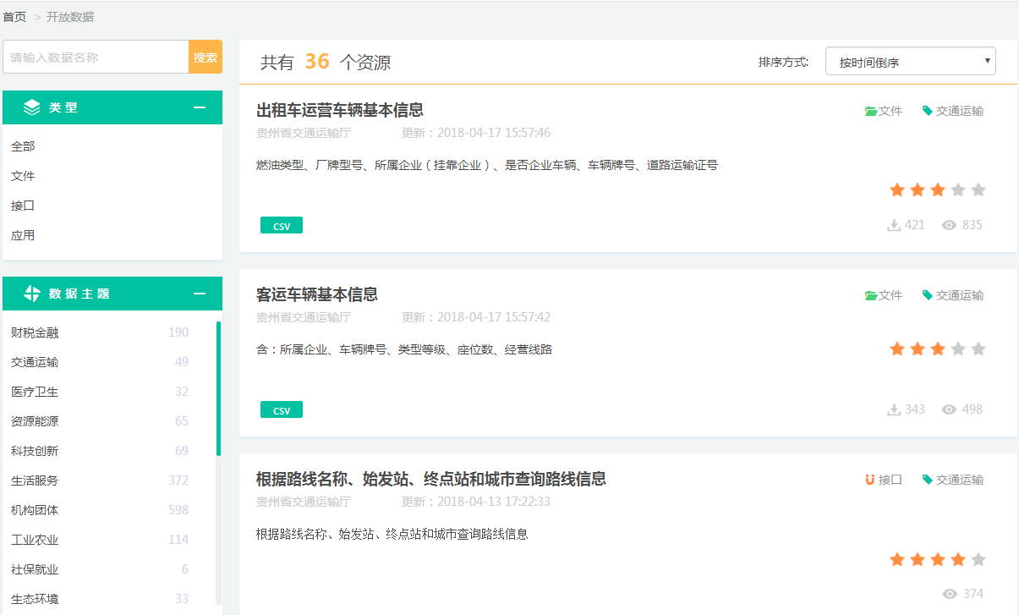This screenshot has width=1019, height=615.
Task: Click the folder icon next to 文件 on 客运车辆基本信息
Action: coord(870,295)
